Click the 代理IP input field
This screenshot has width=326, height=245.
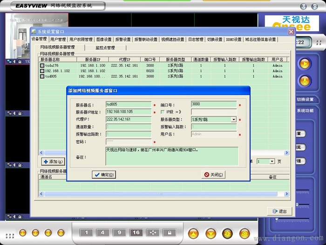pyautogui.click(x=129, y=119)
